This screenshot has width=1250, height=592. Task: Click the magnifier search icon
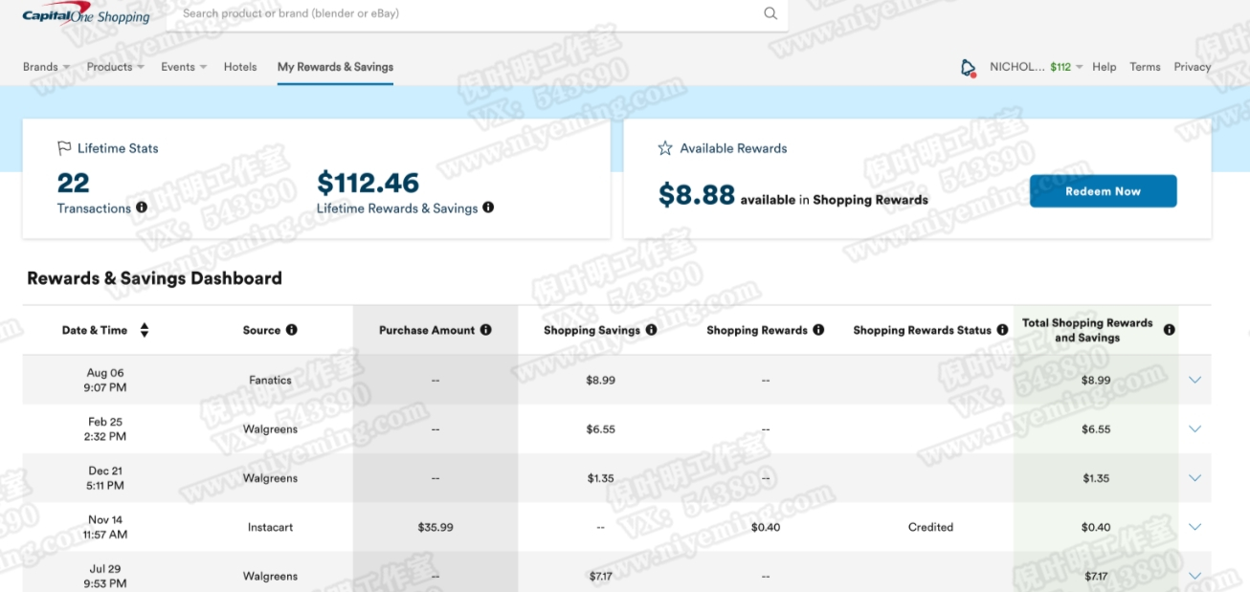pyautogui.click(x=770, y=13)
